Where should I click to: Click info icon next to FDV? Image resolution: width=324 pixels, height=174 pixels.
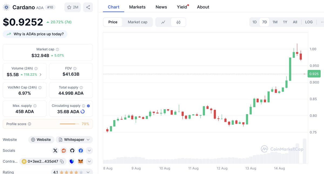pos(75,69)
